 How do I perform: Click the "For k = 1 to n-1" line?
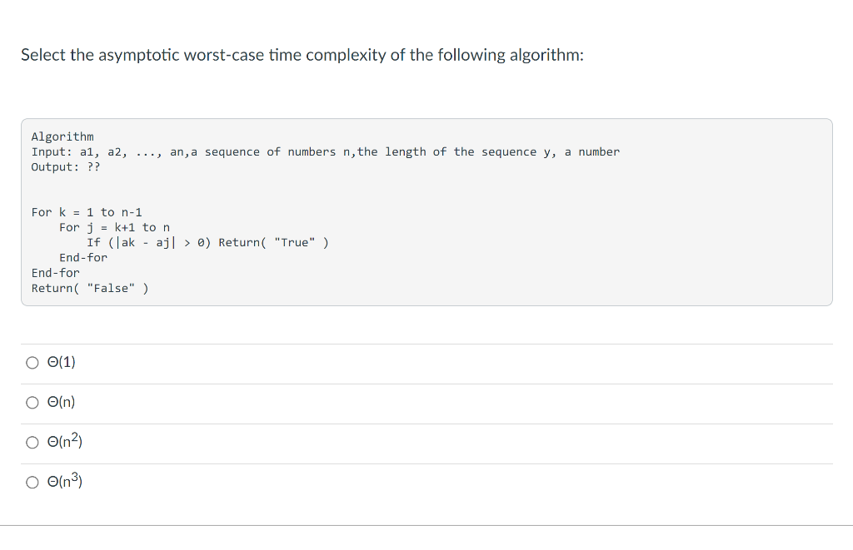click(x=87, y=212)
